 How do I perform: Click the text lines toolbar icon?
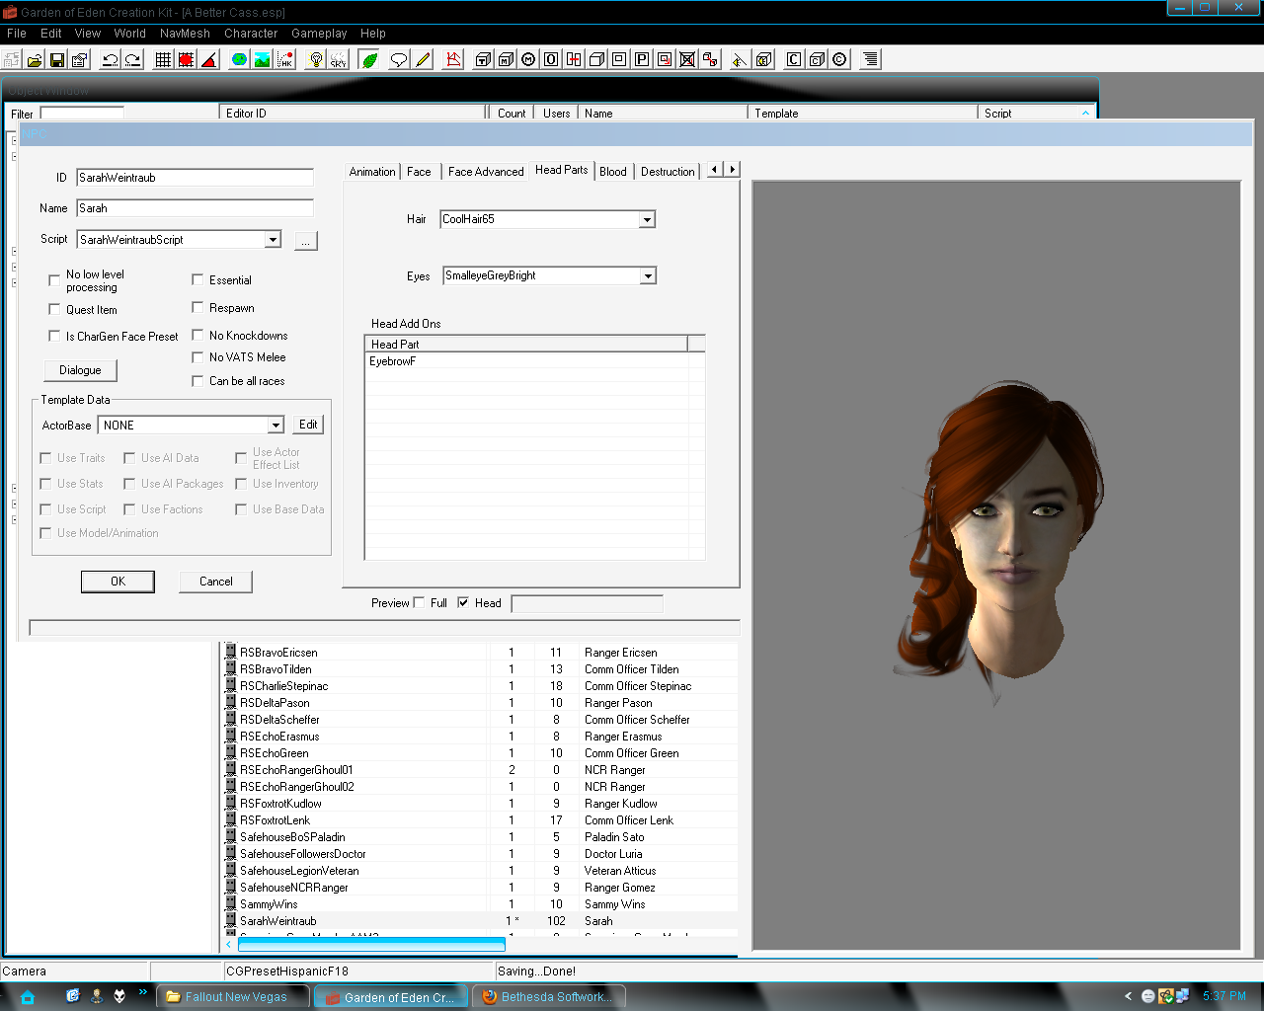870,59
